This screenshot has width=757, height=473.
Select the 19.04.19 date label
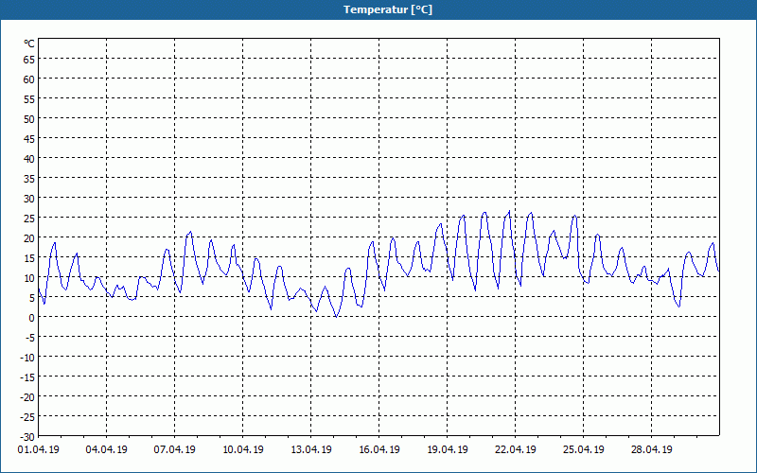click(x=447, y=450)
